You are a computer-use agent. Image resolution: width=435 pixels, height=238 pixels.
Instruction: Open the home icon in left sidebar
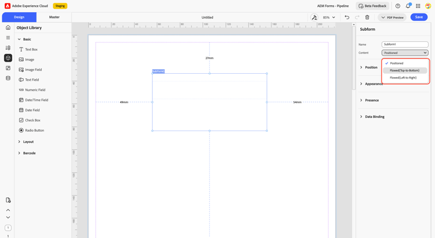pyautogui.click(x=8, y=27)
